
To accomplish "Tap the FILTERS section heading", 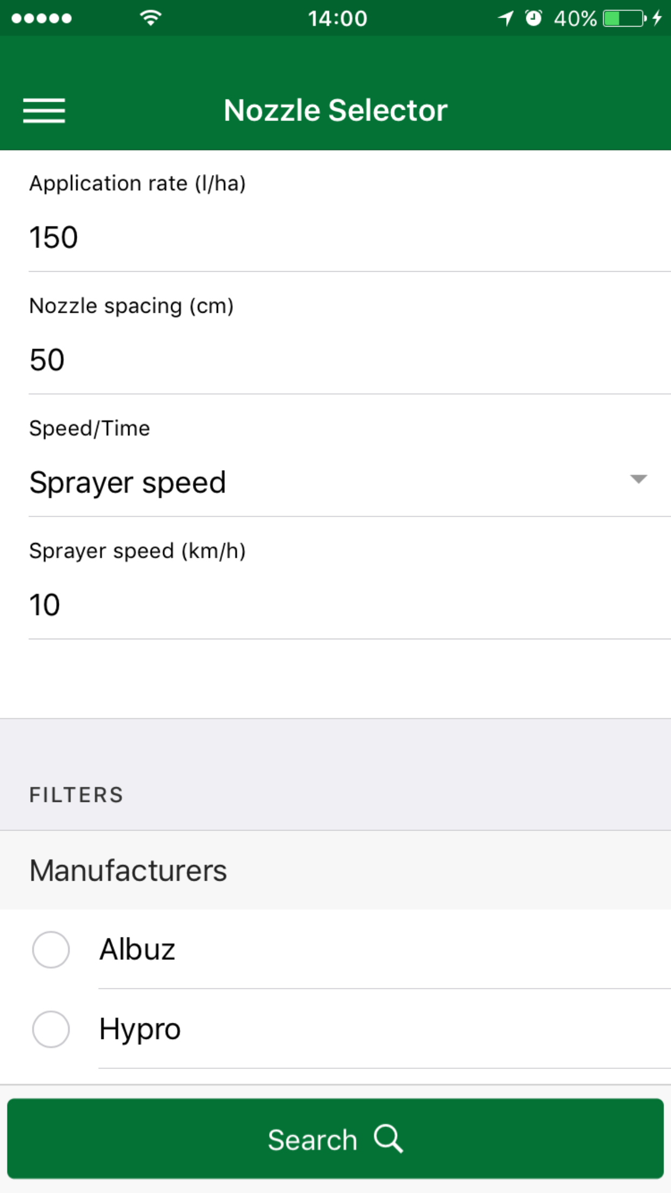I will point(76,795).
